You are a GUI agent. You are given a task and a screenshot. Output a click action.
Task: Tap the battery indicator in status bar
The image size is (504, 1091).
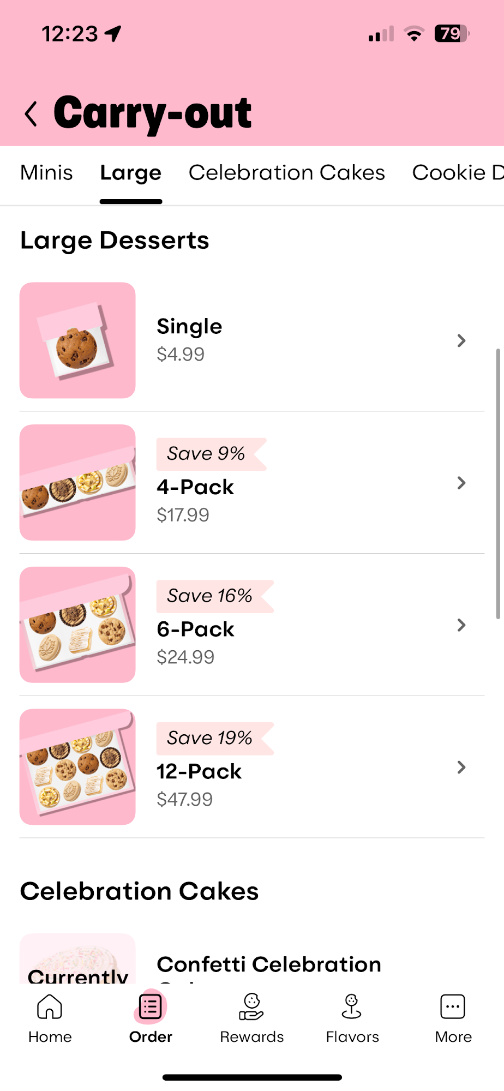(x=452, y=34)
